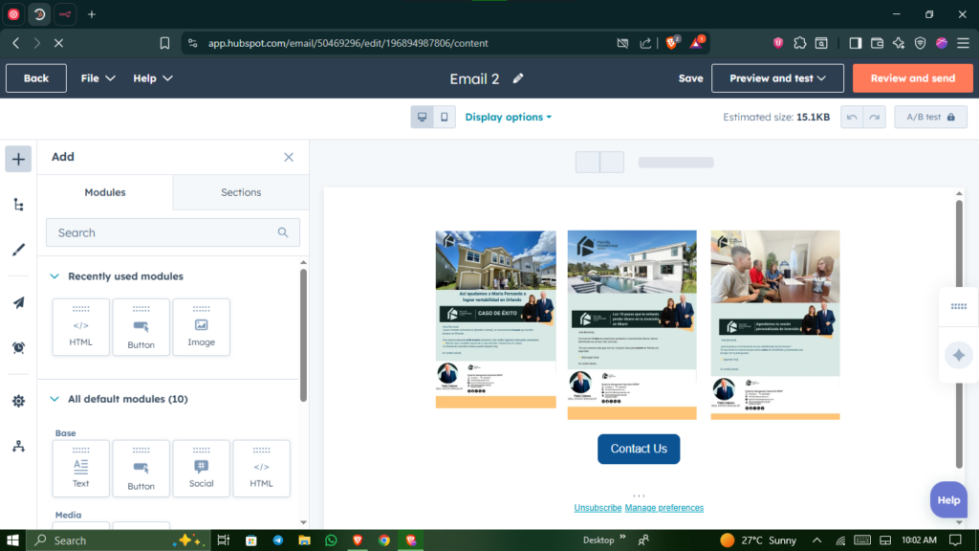Open the settings gear icon in sidebar

point(18,401)
